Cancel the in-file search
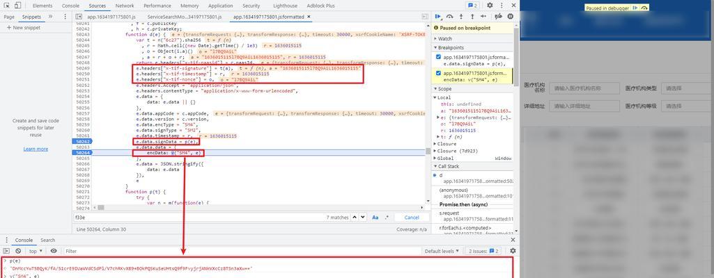The image size is (714, 278). [x=412, y=217]
